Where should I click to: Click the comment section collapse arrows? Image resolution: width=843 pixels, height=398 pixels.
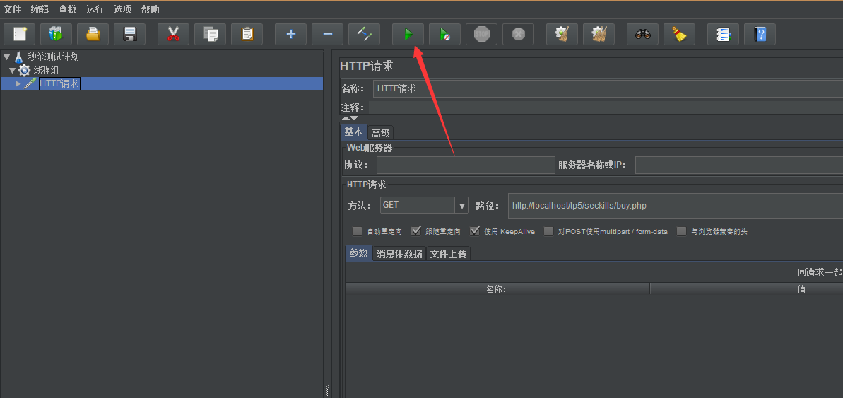point(350,118)
